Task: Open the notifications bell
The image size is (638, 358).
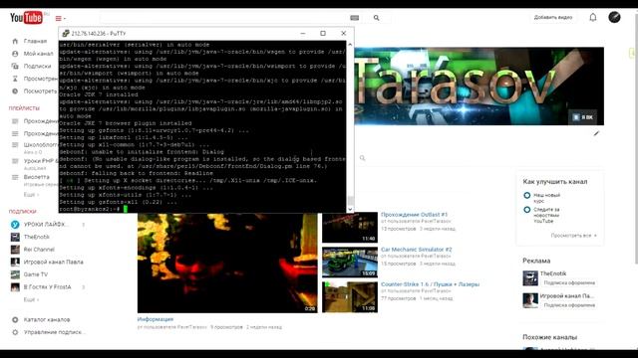Action: pos(593,18)
